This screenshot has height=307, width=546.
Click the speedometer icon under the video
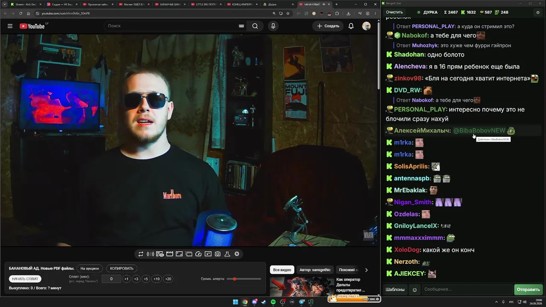tap(198, 254)
